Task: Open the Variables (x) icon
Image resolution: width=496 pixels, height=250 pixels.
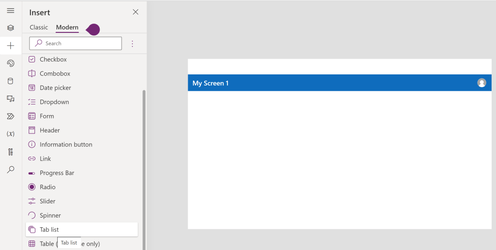Action: click(11, 134)
